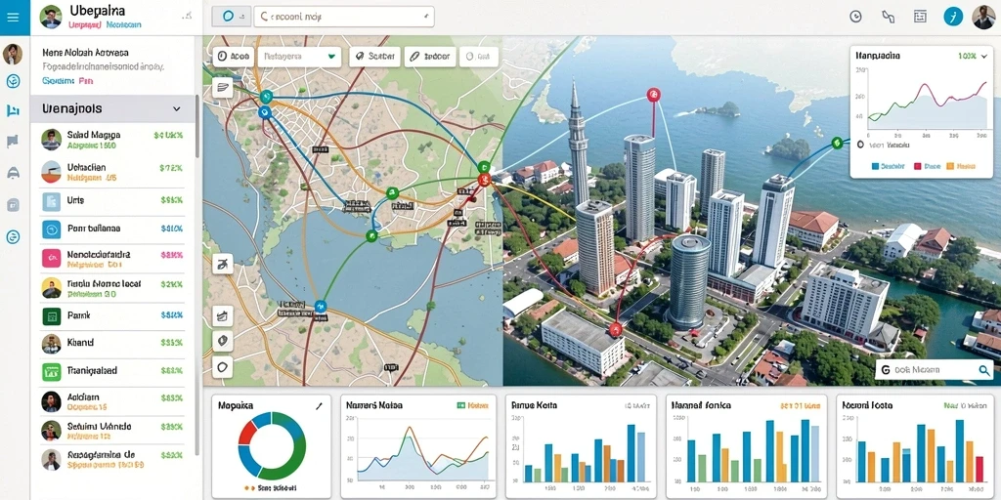Click the car icon in the left sidebar
The height and width of the screenshot is (500, 1001).
coord(13,172)
